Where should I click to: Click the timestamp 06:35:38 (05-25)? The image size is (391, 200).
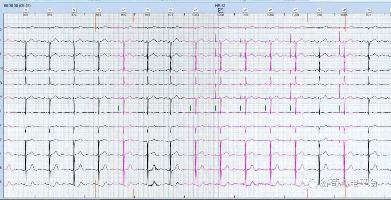(17, 5)
